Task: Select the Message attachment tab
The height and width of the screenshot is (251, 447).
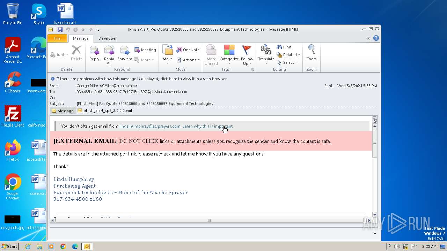Action: (63, 111)
